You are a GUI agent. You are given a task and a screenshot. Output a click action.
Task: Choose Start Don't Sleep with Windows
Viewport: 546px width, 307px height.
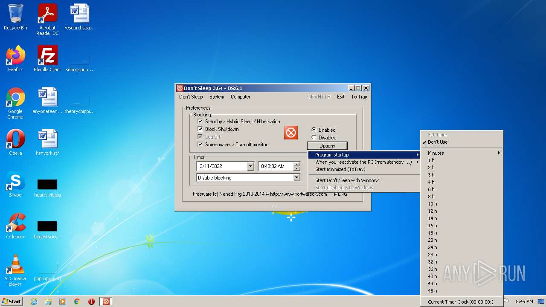(364, 180)
